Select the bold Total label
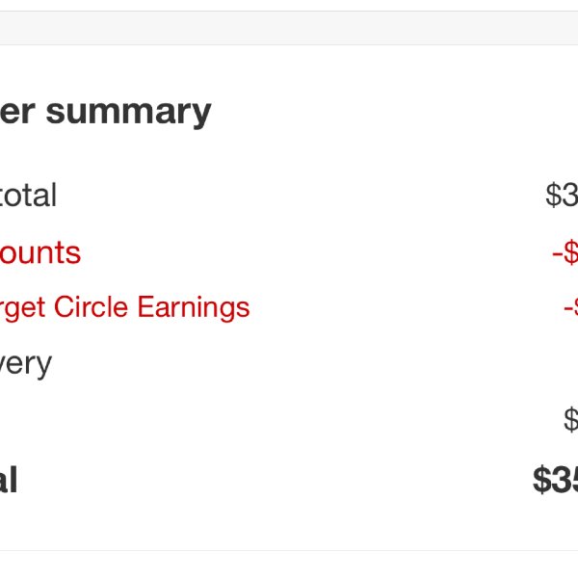This screenshot has width=578, height=578. (x=9, y=480)
